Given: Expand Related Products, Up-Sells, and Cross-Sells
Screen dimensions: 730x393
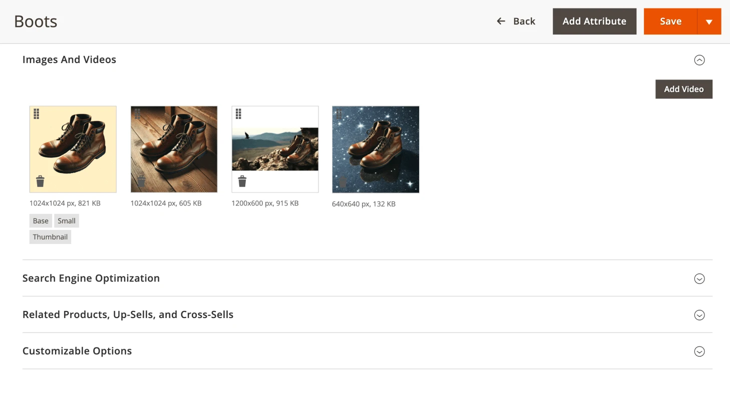Looking at the screenshot, I should click(699, 315).
